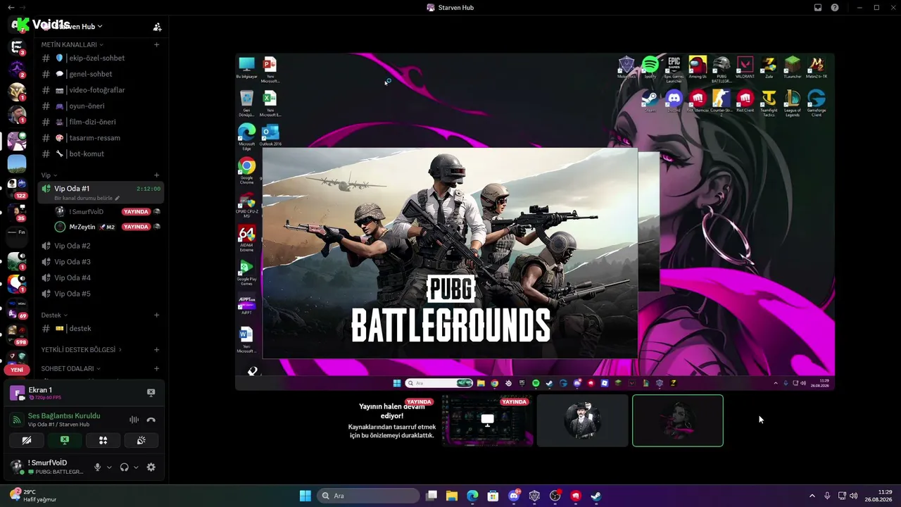Toggle the camera on
This screenshot has height=507, width=901.
click(27, 440)
